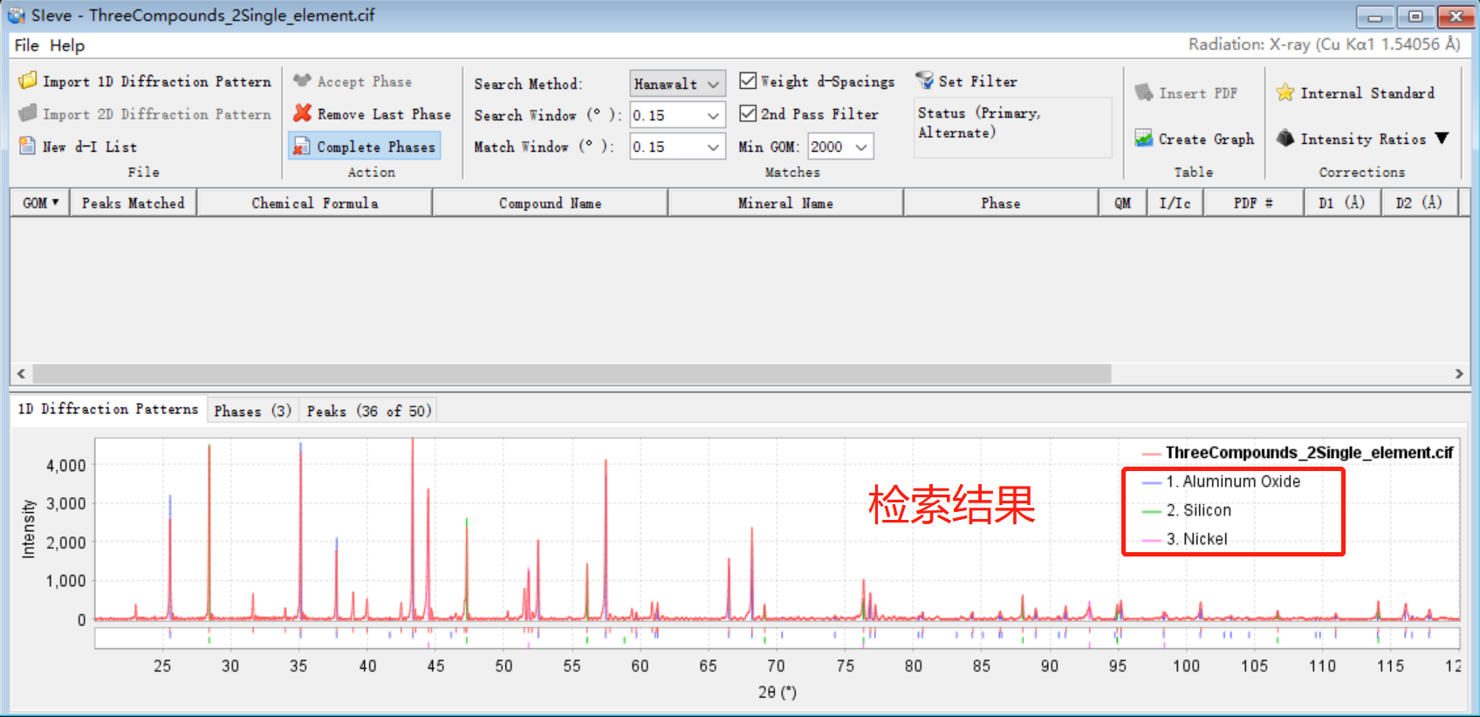Open the File menu

click(26, 45)
